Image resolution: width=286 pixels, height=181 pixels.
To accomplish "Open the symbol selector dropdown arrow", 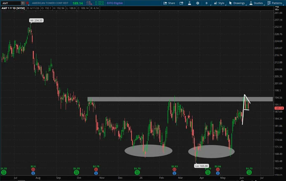I will [x=23, y=3].
